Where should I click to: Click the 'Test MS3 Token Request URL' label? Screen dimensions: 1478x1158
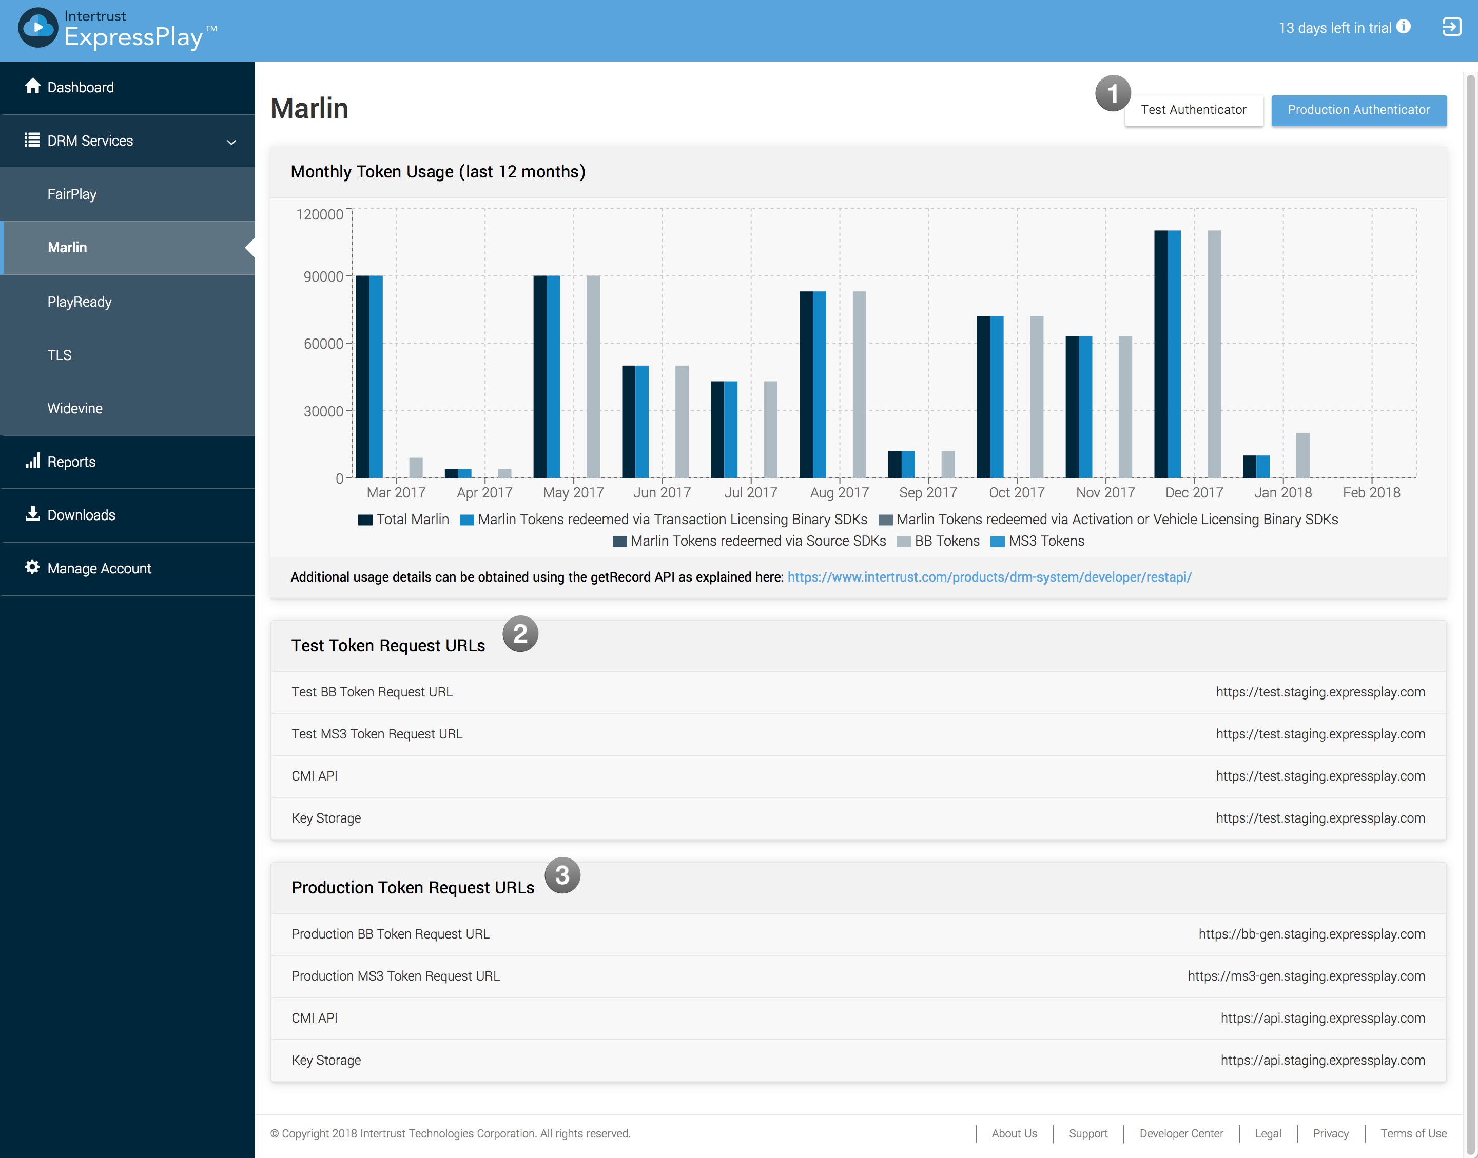coord(377,734)
